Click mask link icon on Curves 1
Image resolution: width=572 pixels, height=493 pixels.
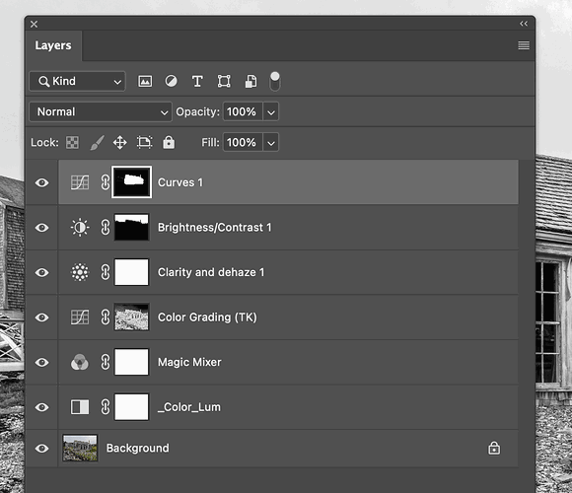(106, 182)
